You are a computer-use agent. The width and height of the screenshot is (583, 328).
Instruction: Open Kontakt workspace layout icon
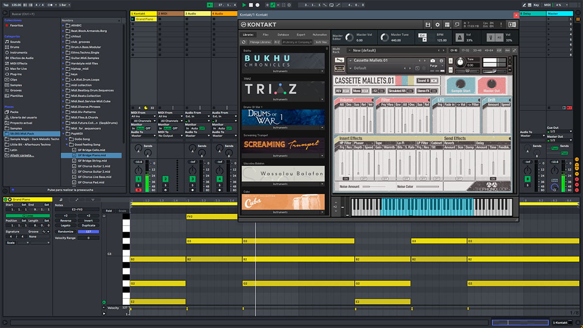click(447, 25)
